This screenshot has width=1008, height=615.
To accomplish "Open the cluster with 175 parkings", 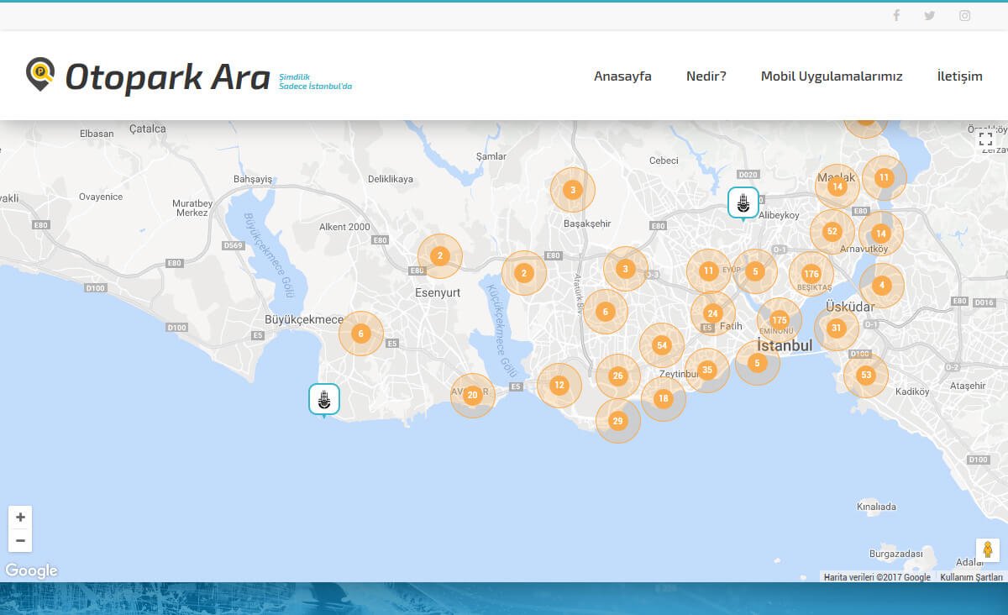I will (780, 320).
